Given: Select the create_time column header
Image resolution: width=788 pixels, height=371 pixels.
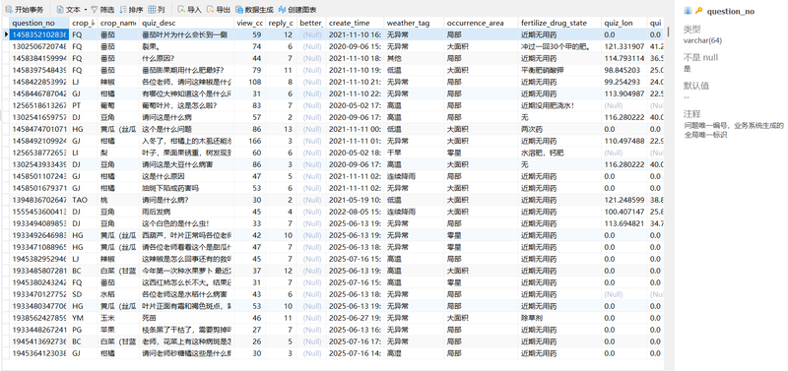Looking at the screenshot, I should (x=356, y=23).
